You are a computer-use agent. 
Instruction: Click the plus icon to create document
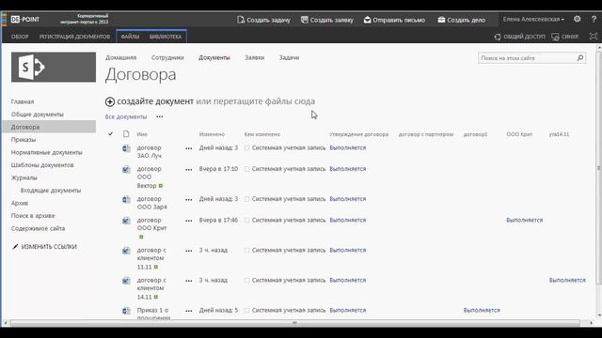pos(110,101)
